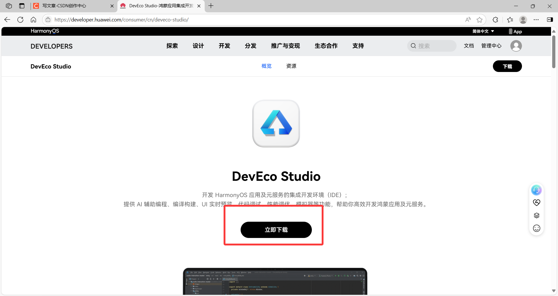Click the scrollbar down arrow
This screenshot has width=558, height=296.
pos(554,291)
